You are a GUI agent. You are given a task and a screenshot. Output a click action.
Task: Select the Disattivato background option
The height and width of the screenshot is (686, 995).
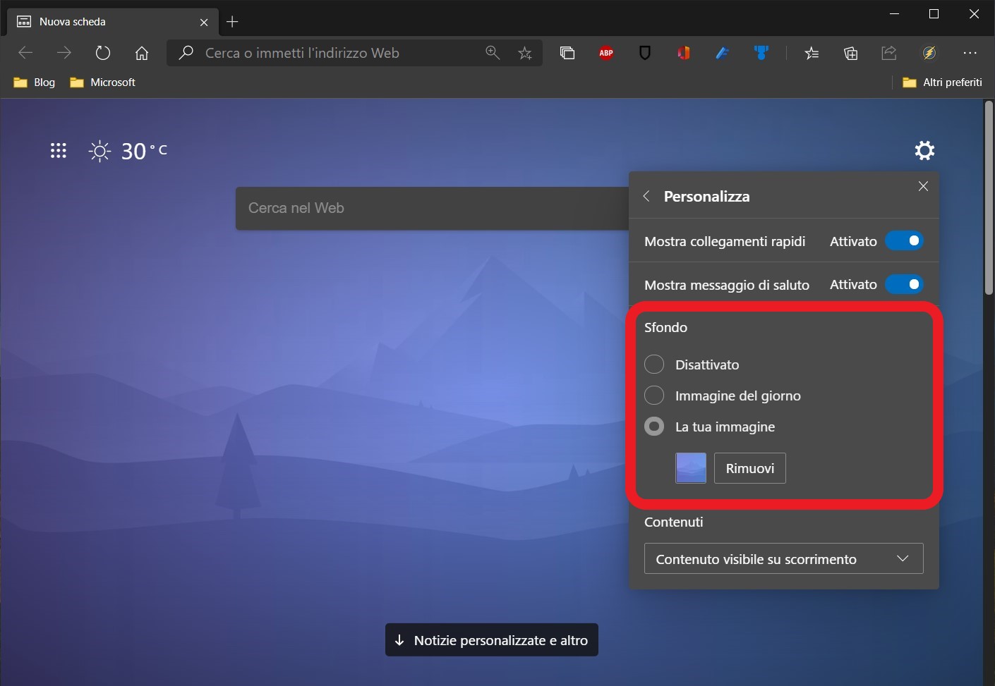point(654,365)
